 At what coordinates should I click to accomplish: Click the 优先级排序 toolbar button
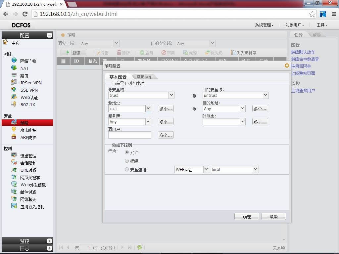click(x=243, y=53)
